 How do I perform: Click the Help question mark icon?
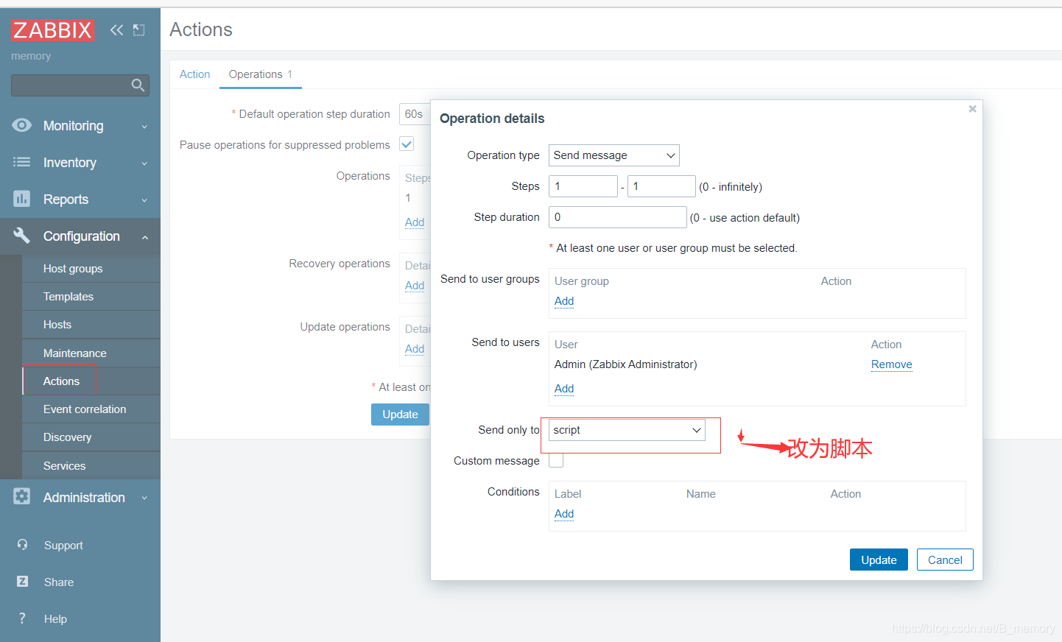point(22,618)
